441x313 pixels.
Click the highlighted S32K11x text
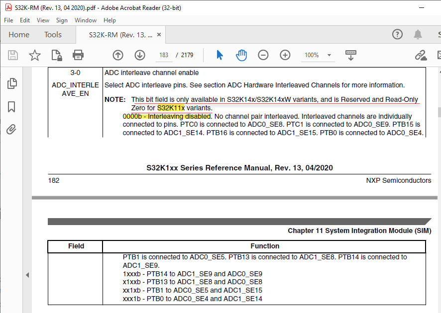(171, 108)
